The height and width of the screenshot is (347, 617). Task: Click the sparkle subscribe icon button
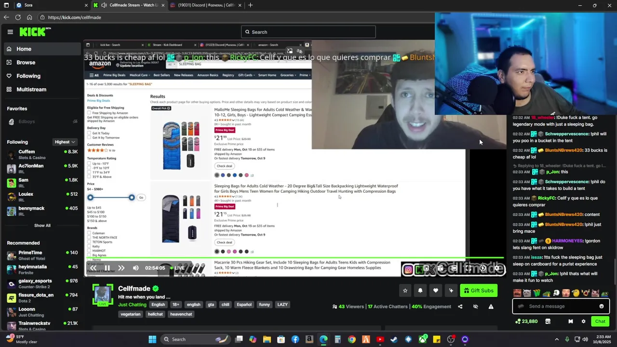(451, 291)
